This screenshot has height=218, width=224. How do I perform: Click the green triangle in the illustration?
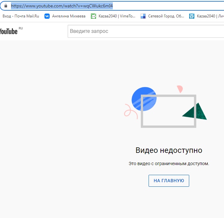196,112
